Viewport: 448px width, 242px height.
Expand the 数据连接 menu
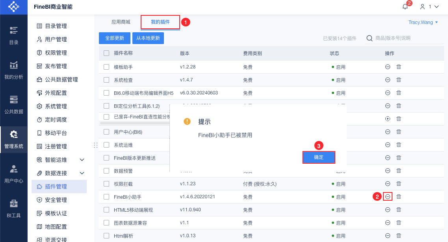(82, 173)
